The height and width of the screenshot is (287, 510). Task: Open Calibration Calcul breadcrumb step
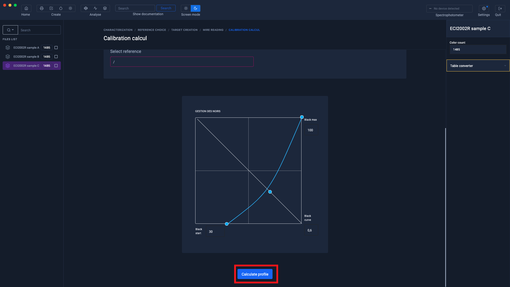[x=244, y=30]
